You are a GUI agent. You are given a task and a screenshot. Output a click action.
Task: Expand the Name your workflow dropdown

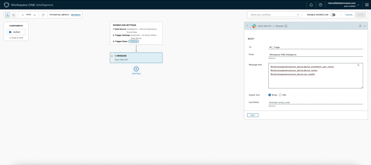coord(274,15)
